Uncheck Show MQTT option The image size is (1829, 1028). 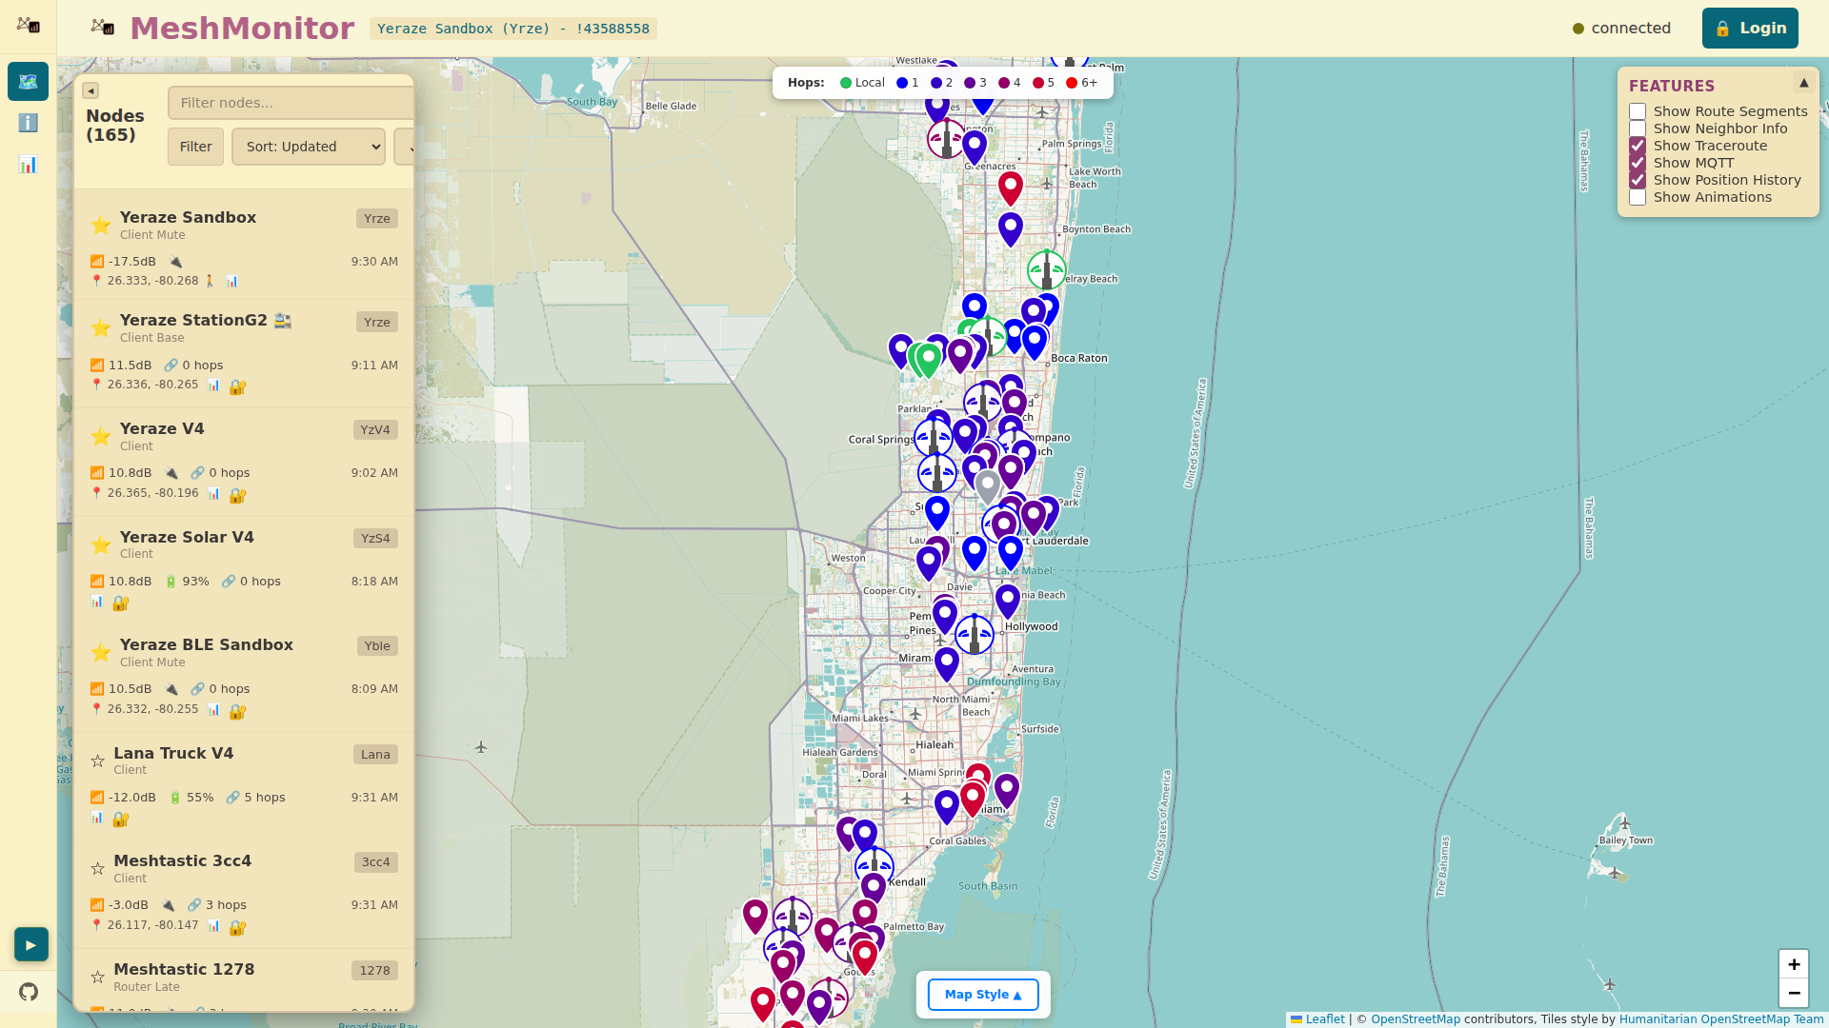coord(1638,163)
